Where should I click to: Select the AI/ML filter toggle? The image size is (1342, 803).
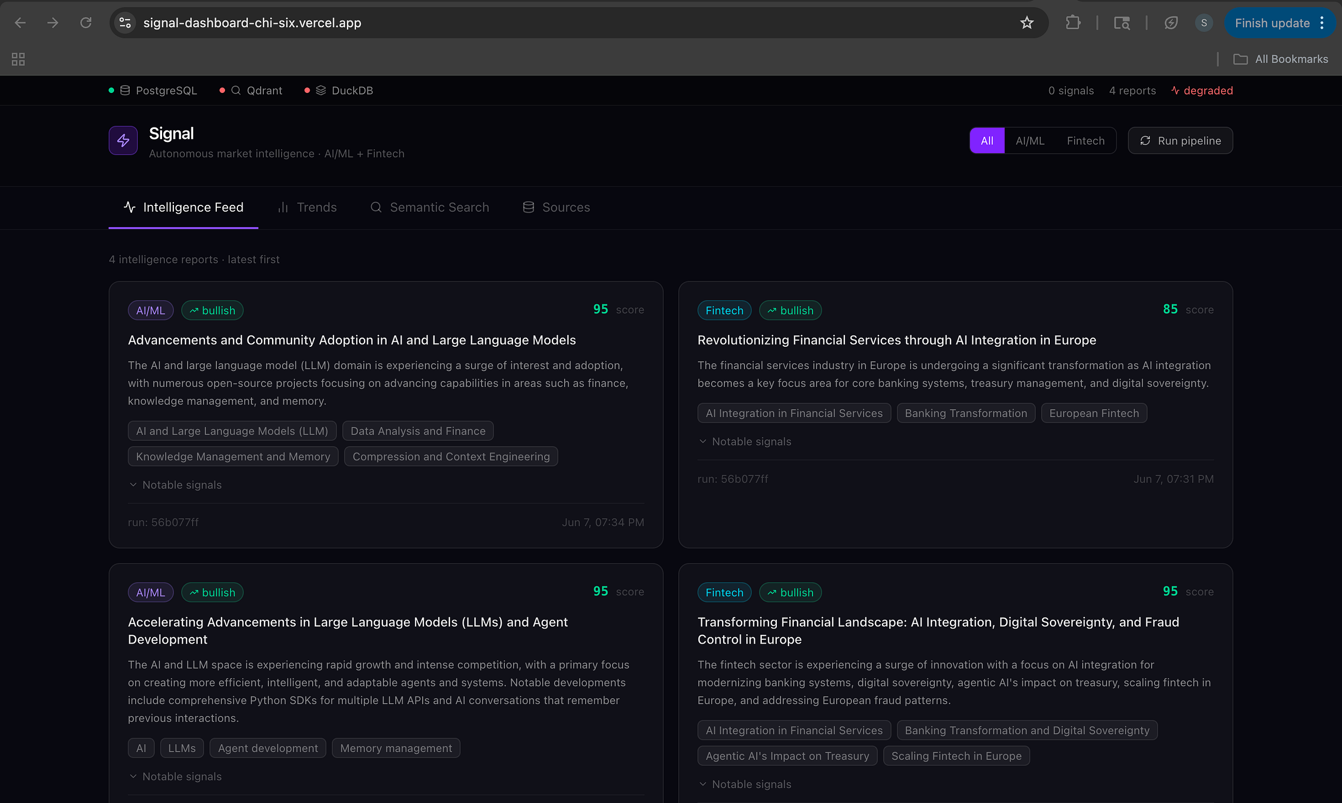tap(1030, 141)
